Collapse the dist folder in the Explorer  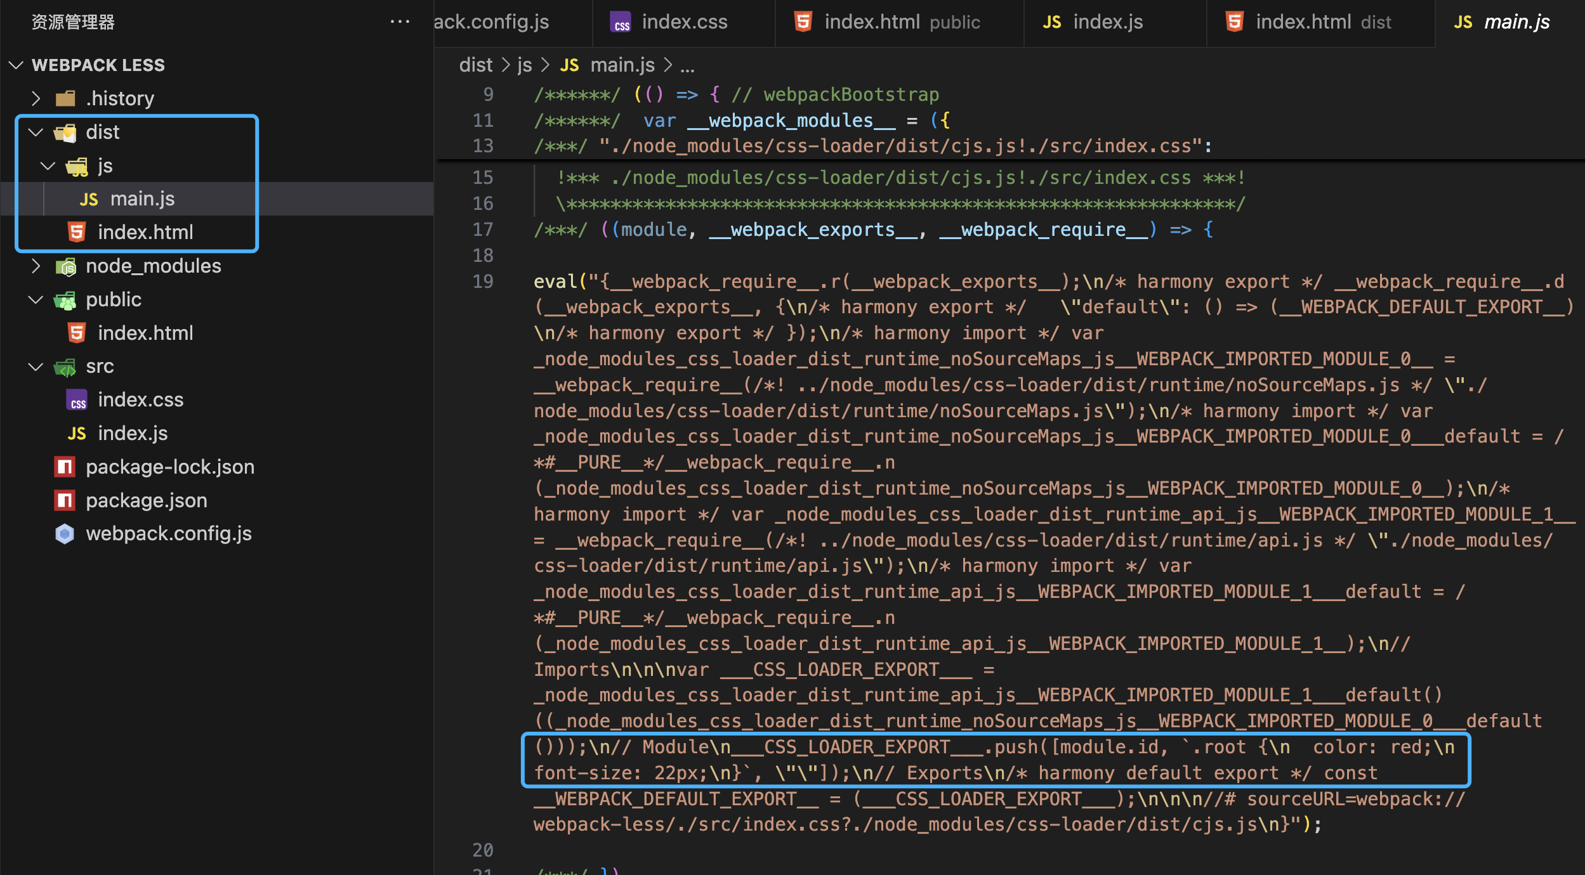click(x=36, y=132)
